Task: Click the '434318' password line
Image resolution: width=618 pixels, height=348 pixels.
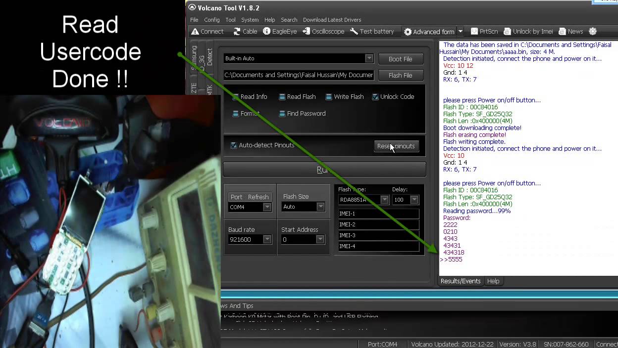Action: [454, 253]
